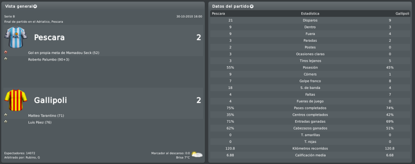Viewport: 415px width, 164px height.
Task: Open Gallipoli team name link
Action: (51, 100)
